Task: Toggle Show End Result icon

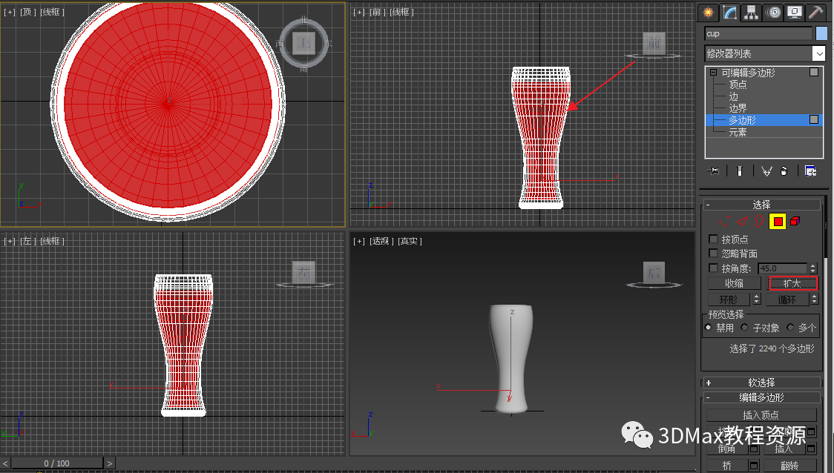Action: click(x=739, y=171)
